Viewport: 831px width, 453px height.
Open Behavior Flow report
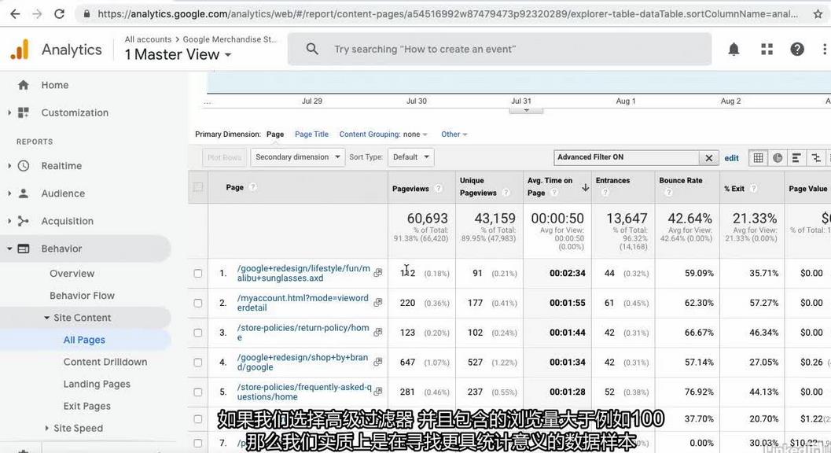tap(82, 296)
